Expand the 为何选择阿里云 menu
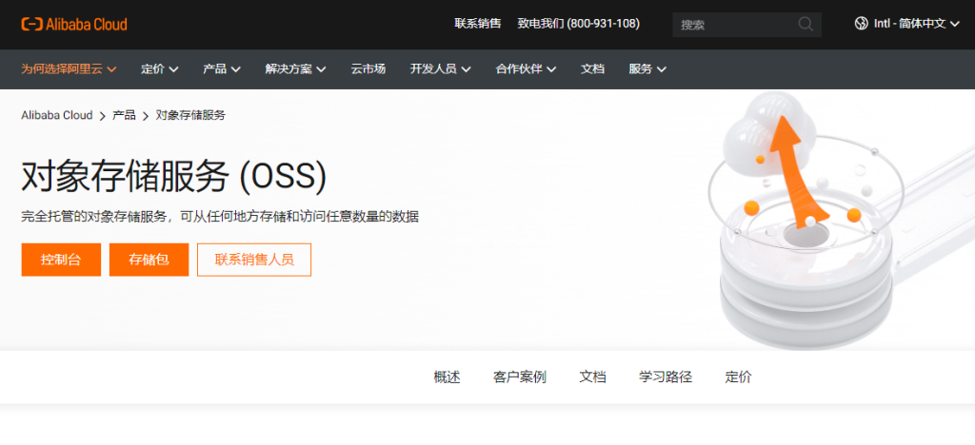Screen dimensions: 975x445 point(69,68)
